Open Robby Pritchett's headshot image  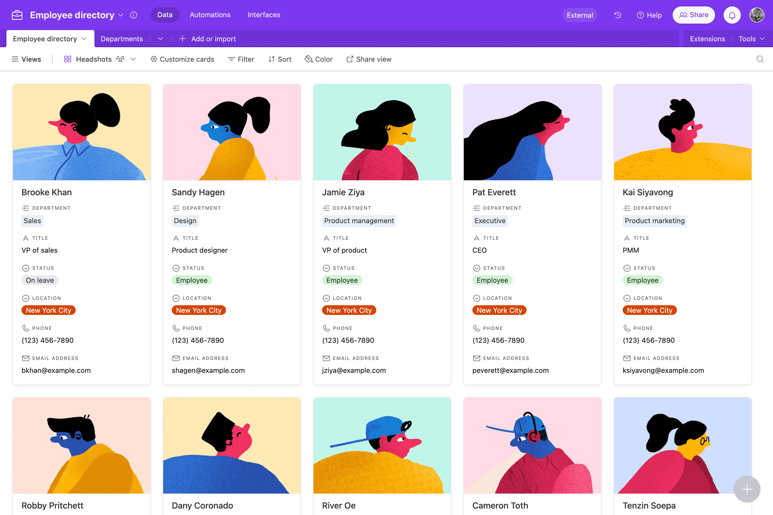click(82, 445)
